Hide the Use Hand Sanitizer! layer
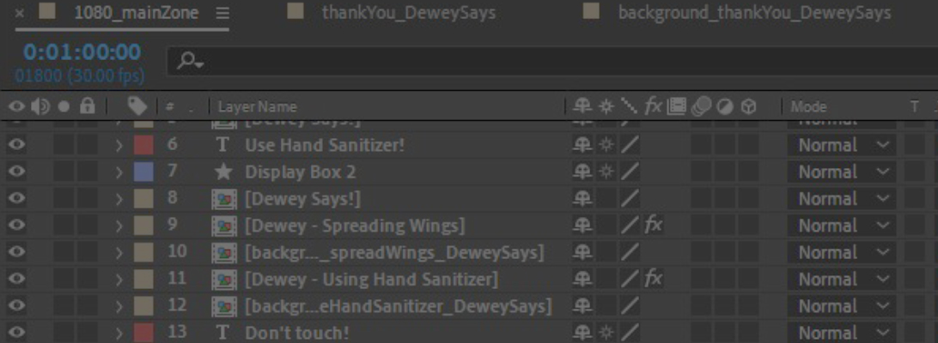Screen dimensions: 938x343 click(17, 145)
